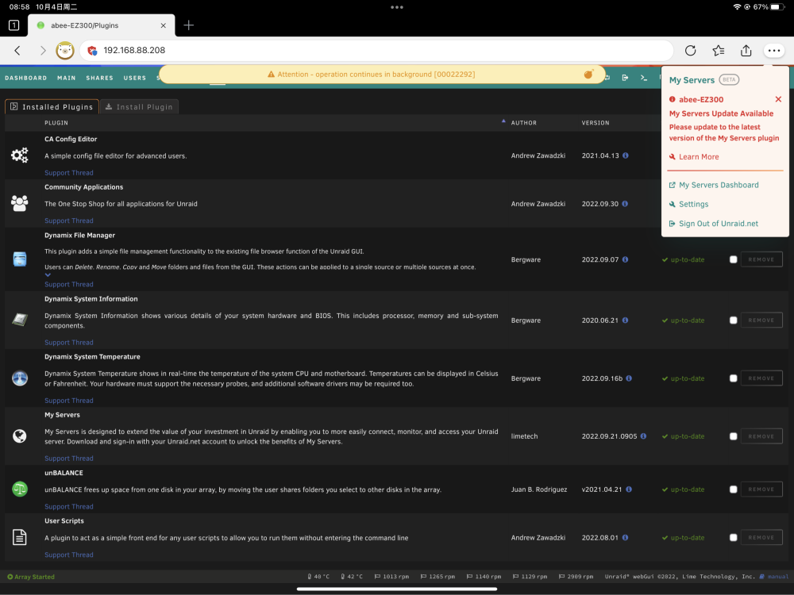Click the User Scripts document icon
The height and width of the screenshot is (595, 794).
(x=20, y=537)
